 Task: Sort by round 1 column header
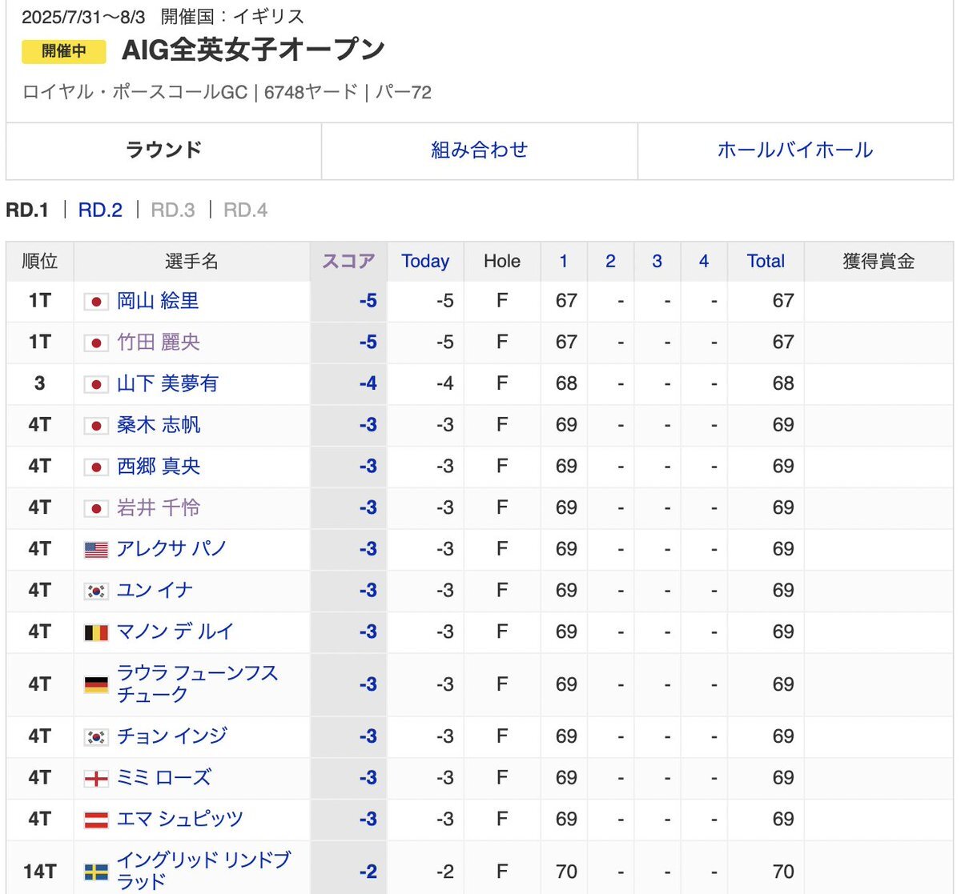point(564,261)
